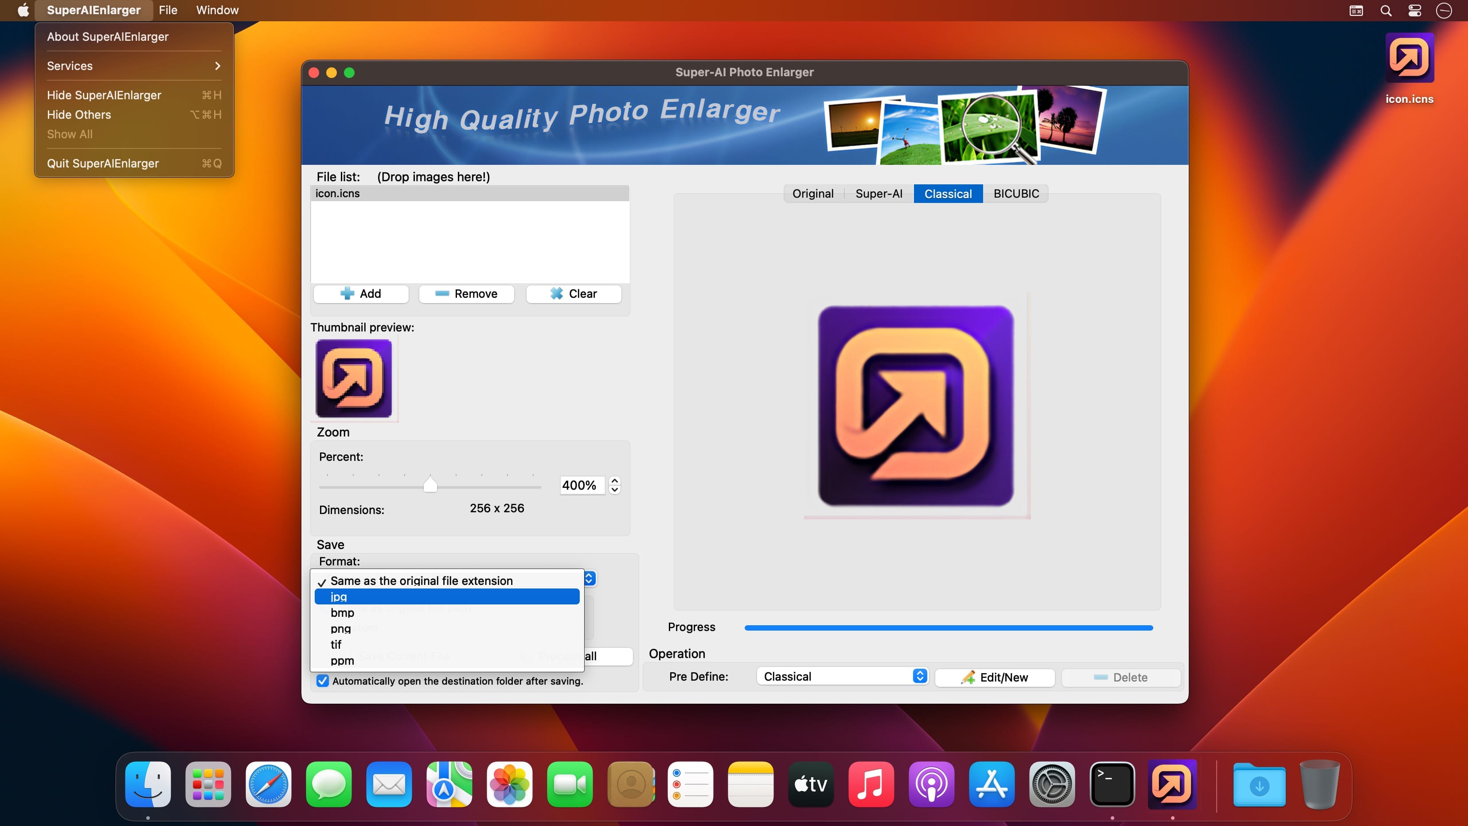Select the Classical preview tab
This screenshot has width=1468, height=826.
pos(948,194)
